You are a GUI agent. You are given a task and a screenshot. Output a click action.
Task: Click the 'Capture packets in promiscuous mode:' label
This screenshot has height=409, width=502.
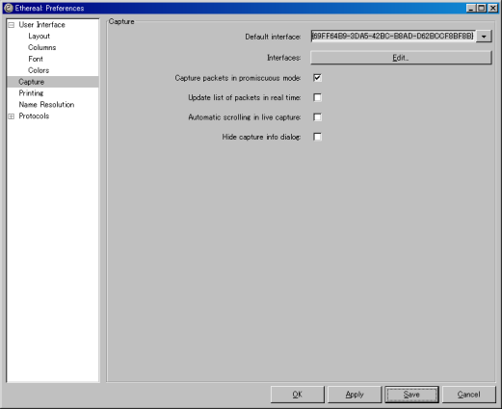point(238,78)
